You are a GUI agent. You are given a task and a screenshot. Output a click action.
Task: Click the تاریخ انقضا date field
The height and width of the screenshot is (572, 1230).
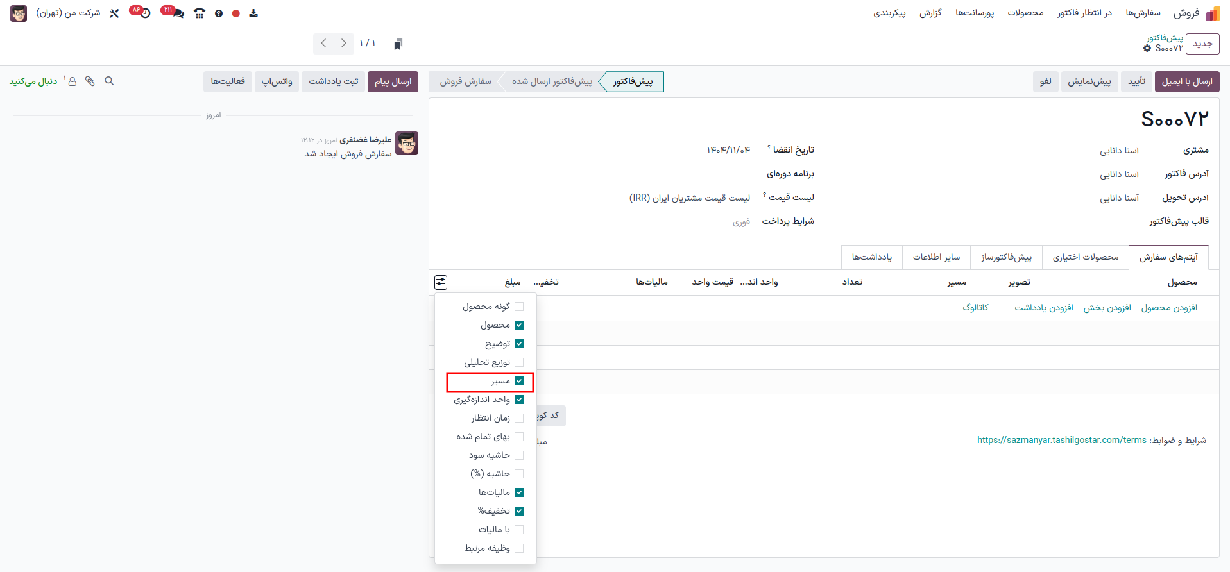(728, 150)
